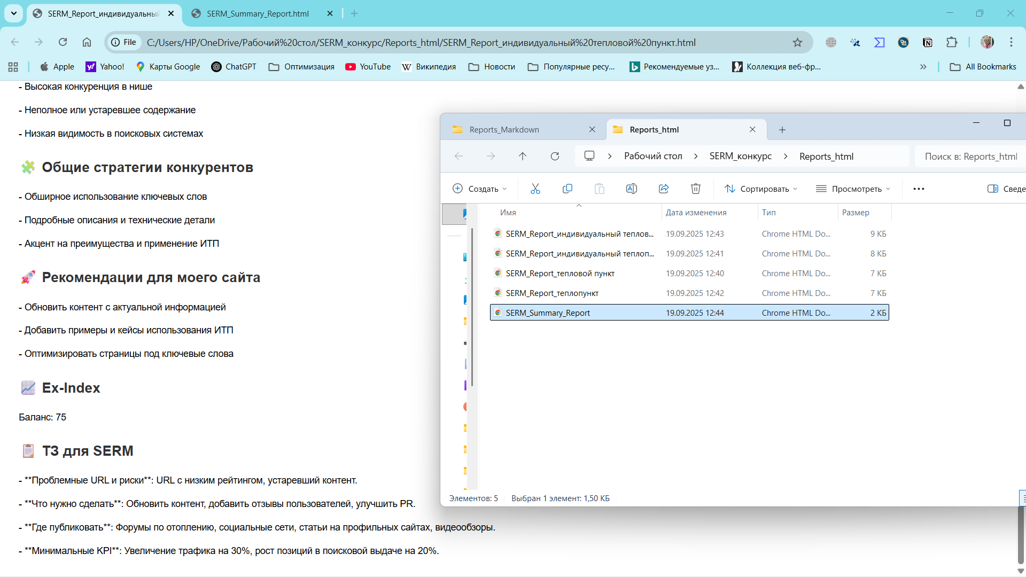1026x577 pixels.
Task: Expand chevron after SERM_конкурс breadcrumb
Action: [786, 156]
